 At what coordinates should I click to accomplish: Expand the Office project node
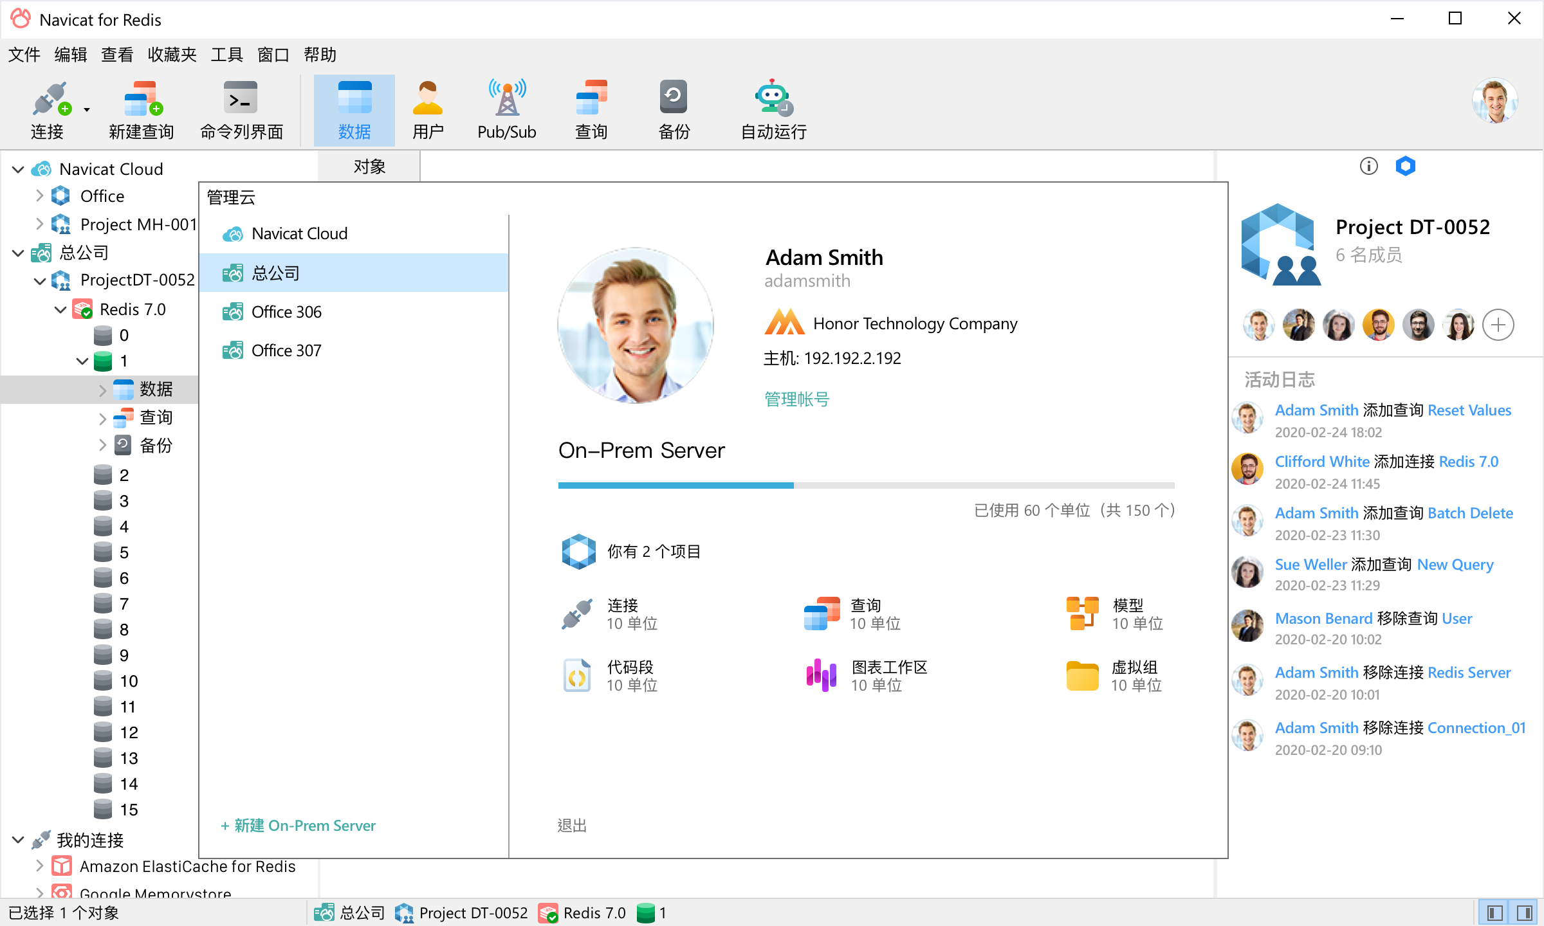pos(39,195)
